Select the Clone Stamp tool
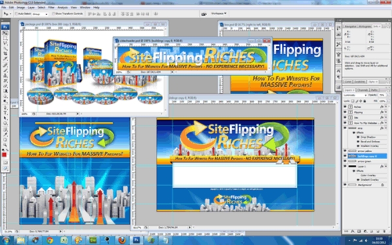Viewport: 392px width, 245px height. (5, 76)
